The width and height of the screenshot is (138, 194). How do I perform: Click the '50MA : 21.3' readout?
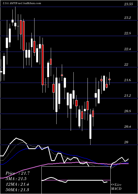pyautogui.click(x=17, y=190)
